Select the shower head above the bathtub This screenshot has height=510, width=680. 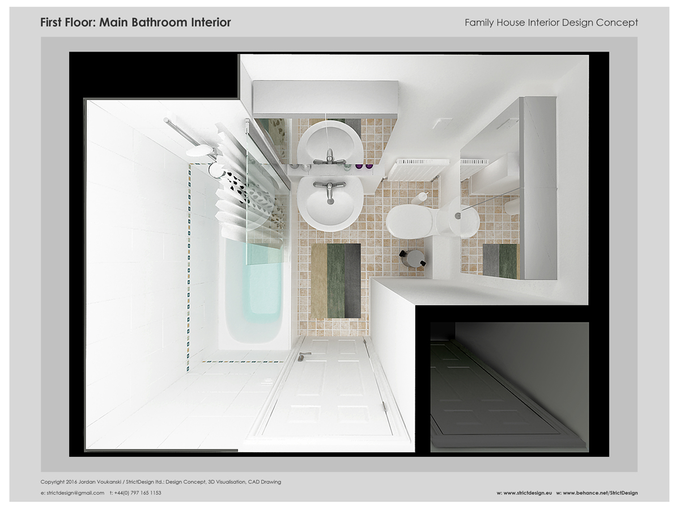[198, 151]
